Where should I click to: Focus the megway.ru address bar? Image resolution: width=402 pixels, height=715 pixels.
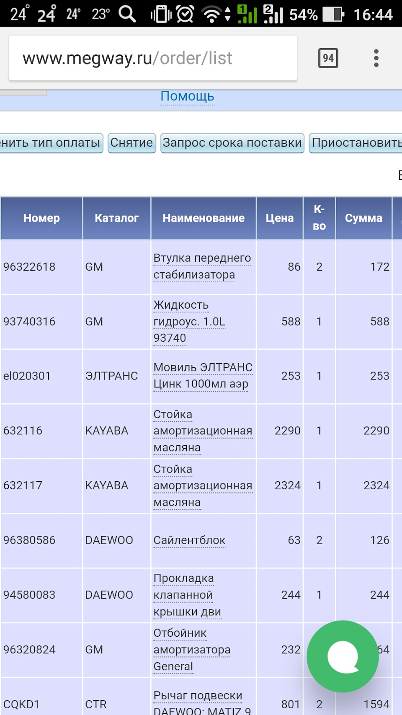coord(153,58)
